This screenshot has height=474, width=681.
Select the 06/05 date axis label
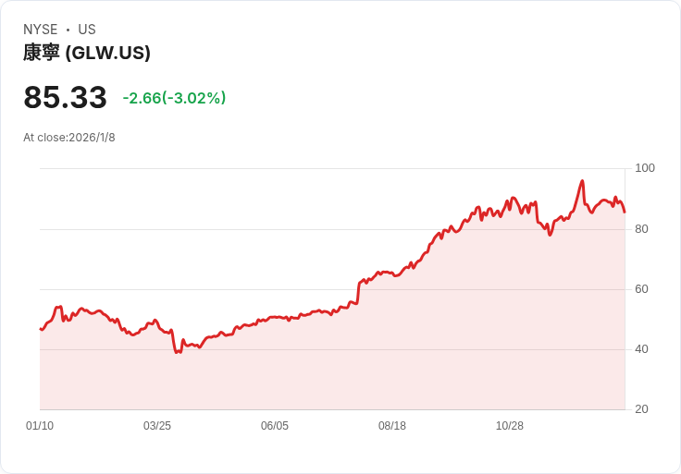[275, 426]
